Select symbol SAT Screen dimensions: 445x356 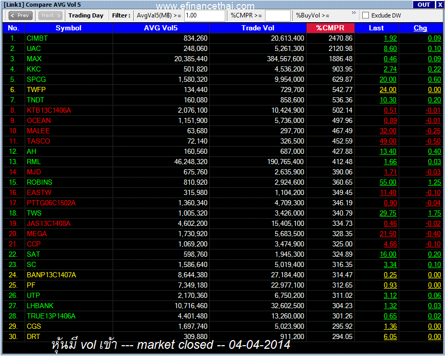(33, 254)
